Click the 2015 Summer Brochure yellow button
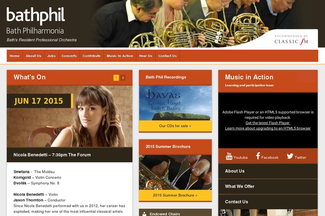Viewport: 325px width, 216px height. (x=175, y=195)
